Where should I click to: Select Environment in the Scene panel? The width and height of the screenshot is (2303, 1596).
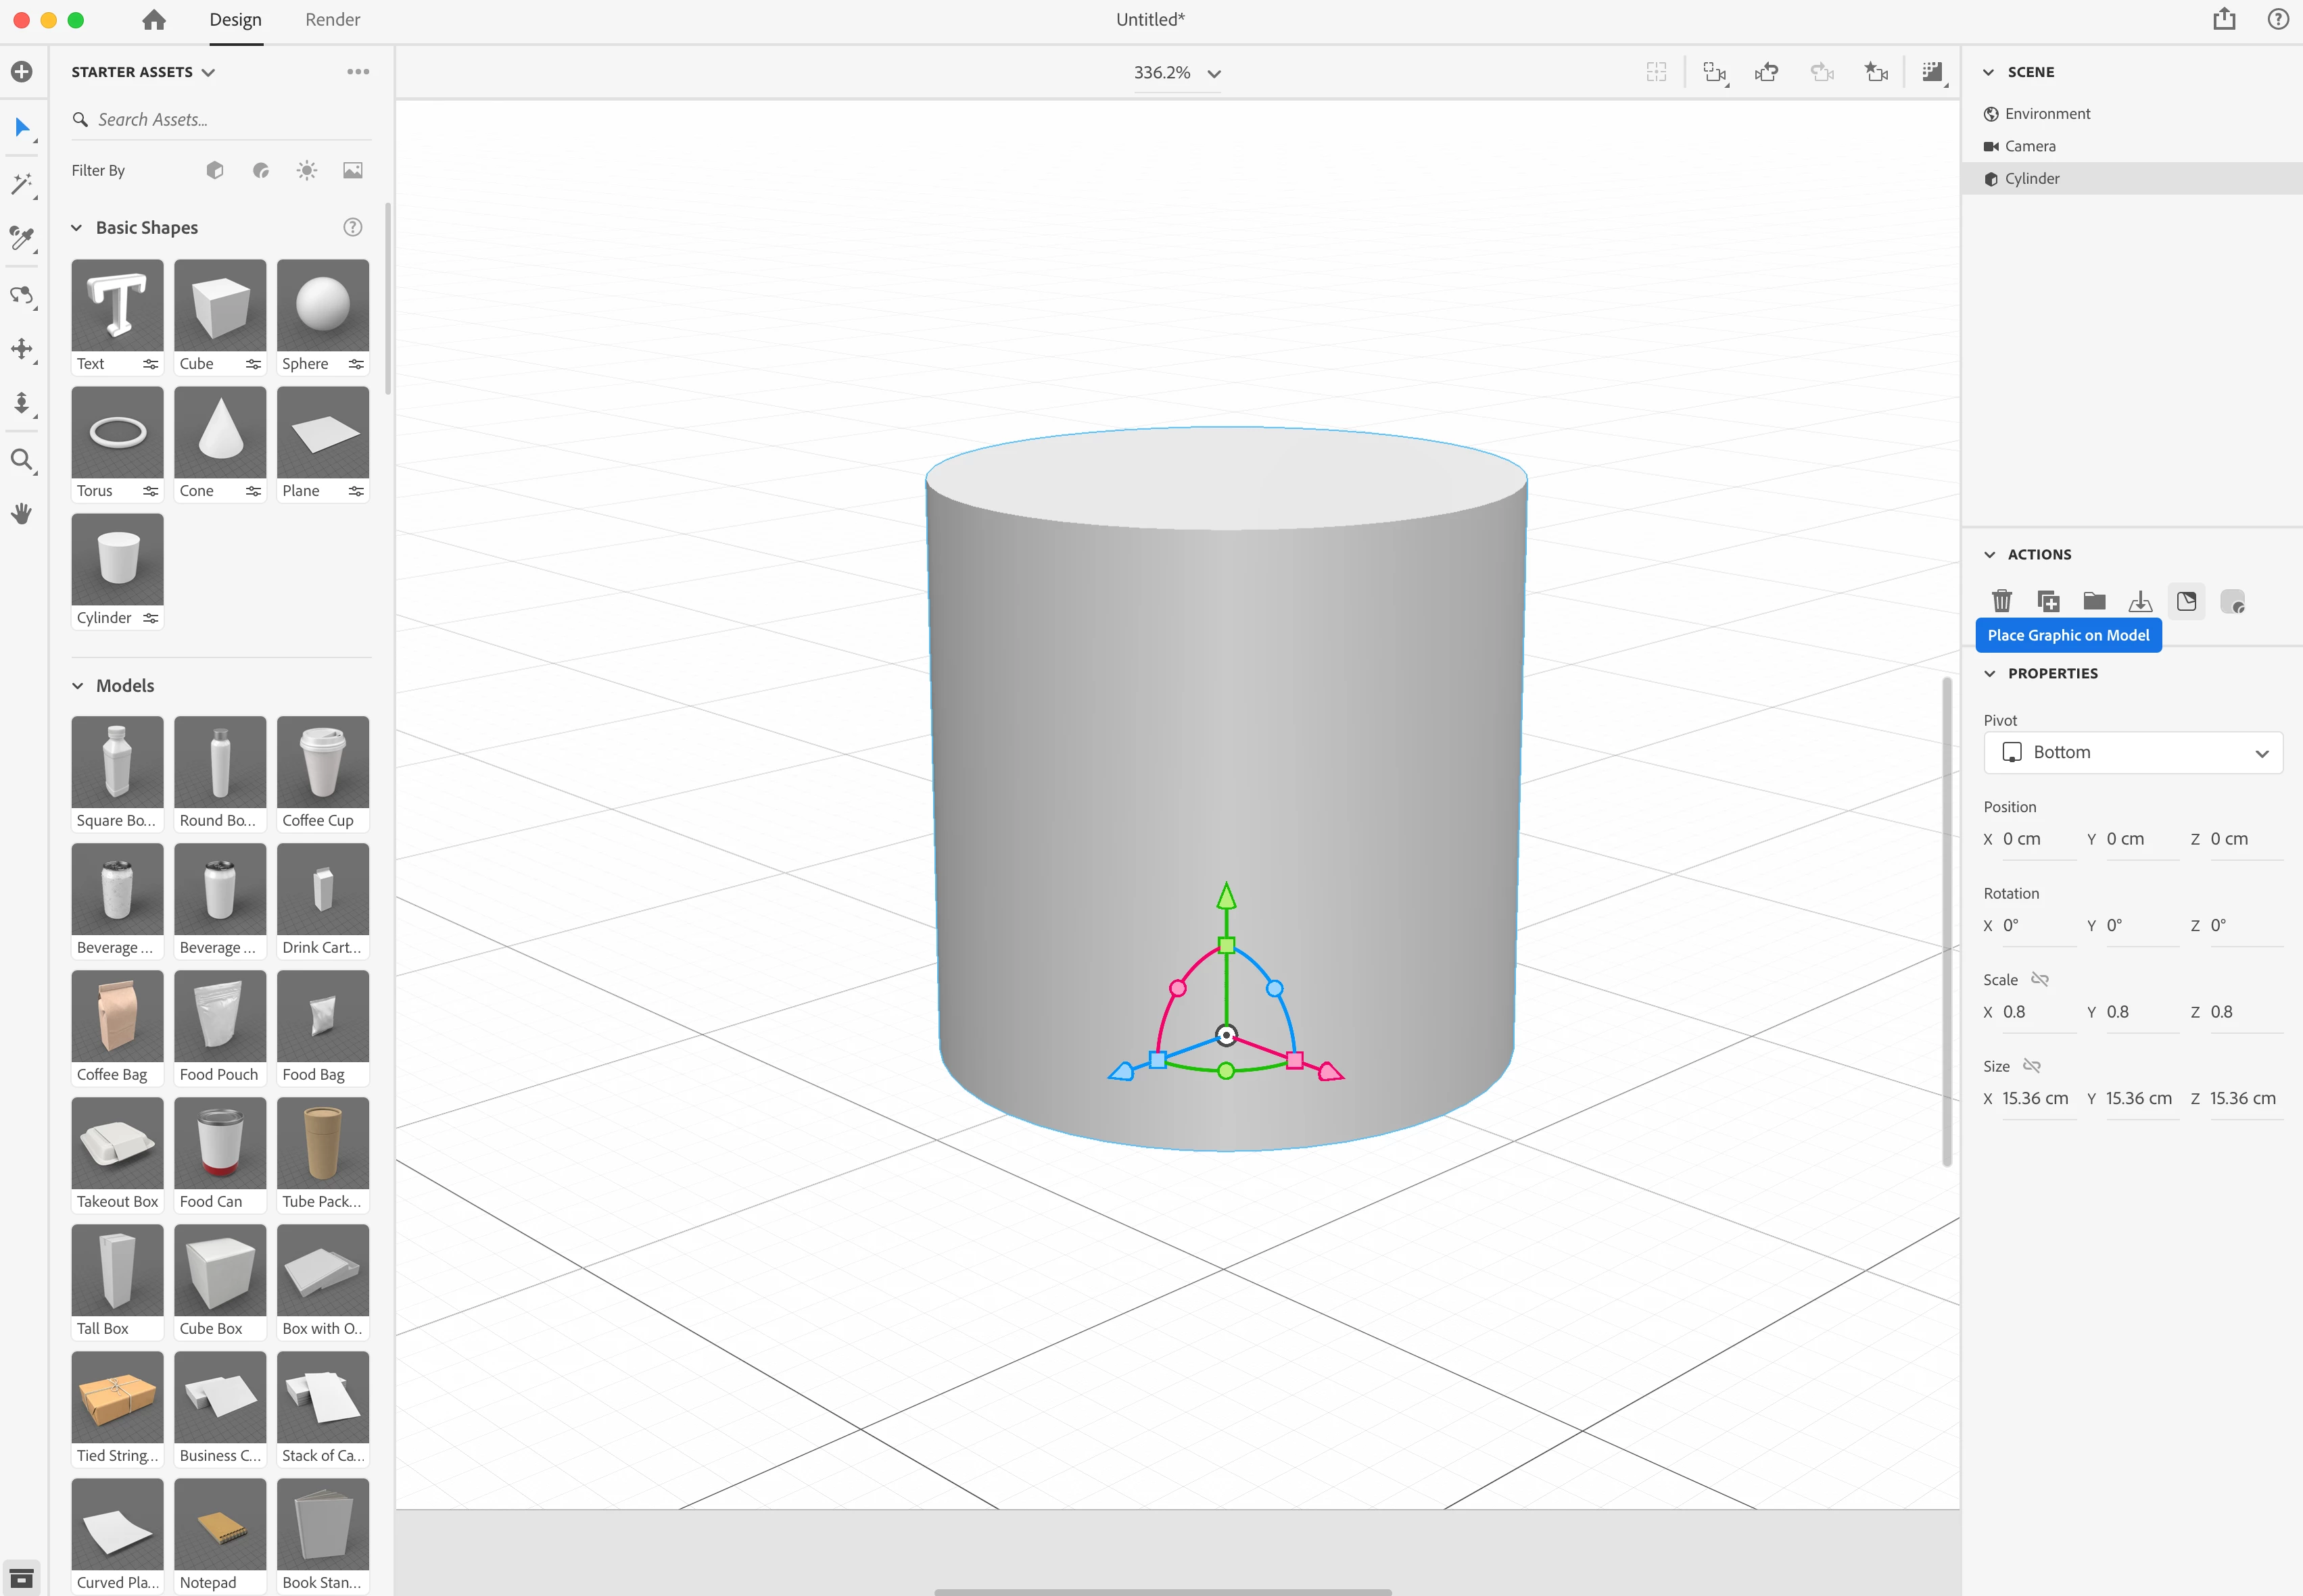2047,114
